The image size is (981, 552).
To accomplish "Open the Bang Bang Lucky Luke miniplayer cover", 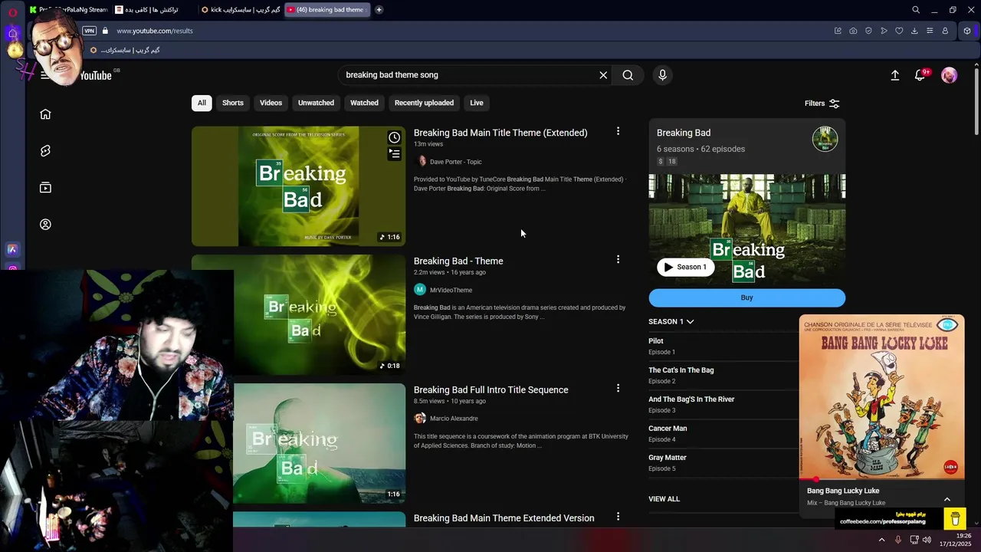I will [x=881, y=397].
